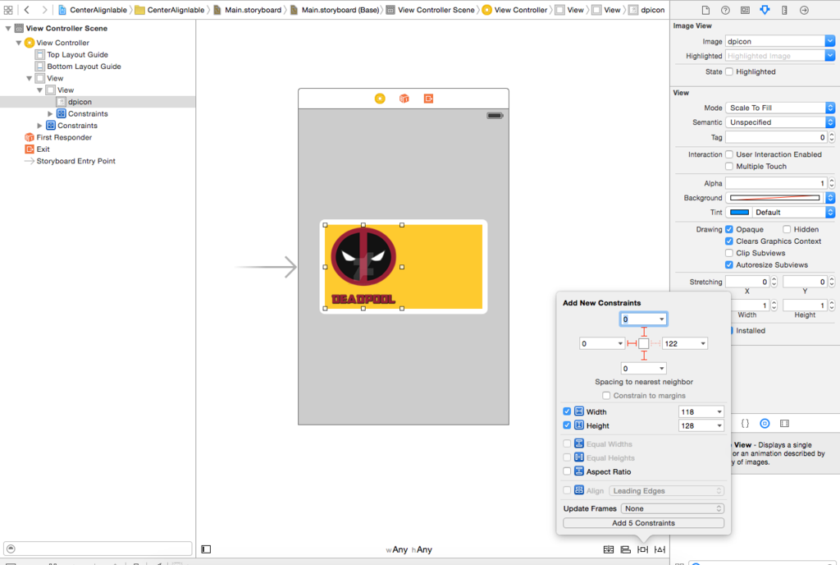Check the Multiple Touch option

[x=729, y=166]
